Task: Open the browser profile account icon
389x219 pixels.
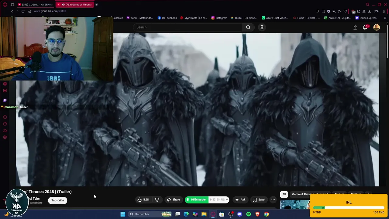Action: click(364, 11)
